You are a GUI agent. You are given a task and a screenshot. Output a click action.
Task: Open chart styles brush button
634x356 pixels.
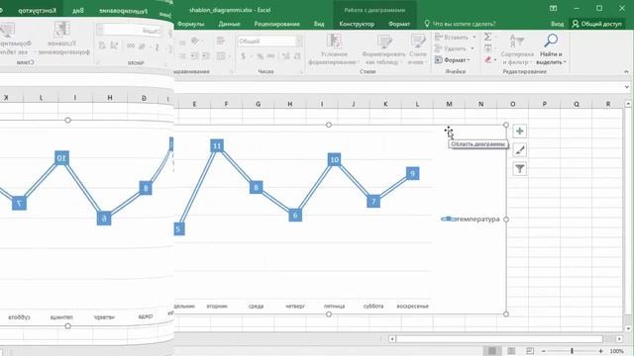[x=519, y=150]
